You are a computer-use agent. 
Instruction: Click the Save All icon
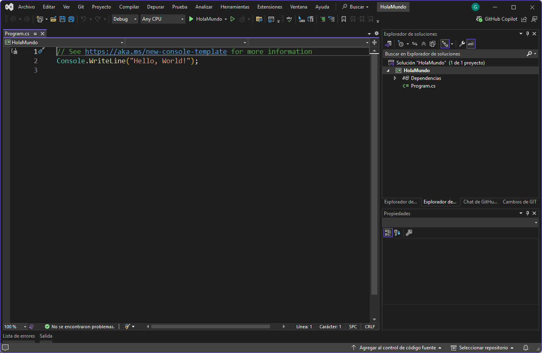71,19
